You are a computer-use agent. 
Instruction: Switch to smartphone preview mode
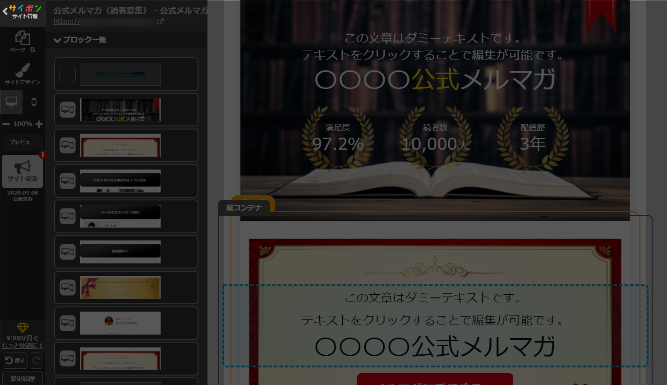(34, 102)
